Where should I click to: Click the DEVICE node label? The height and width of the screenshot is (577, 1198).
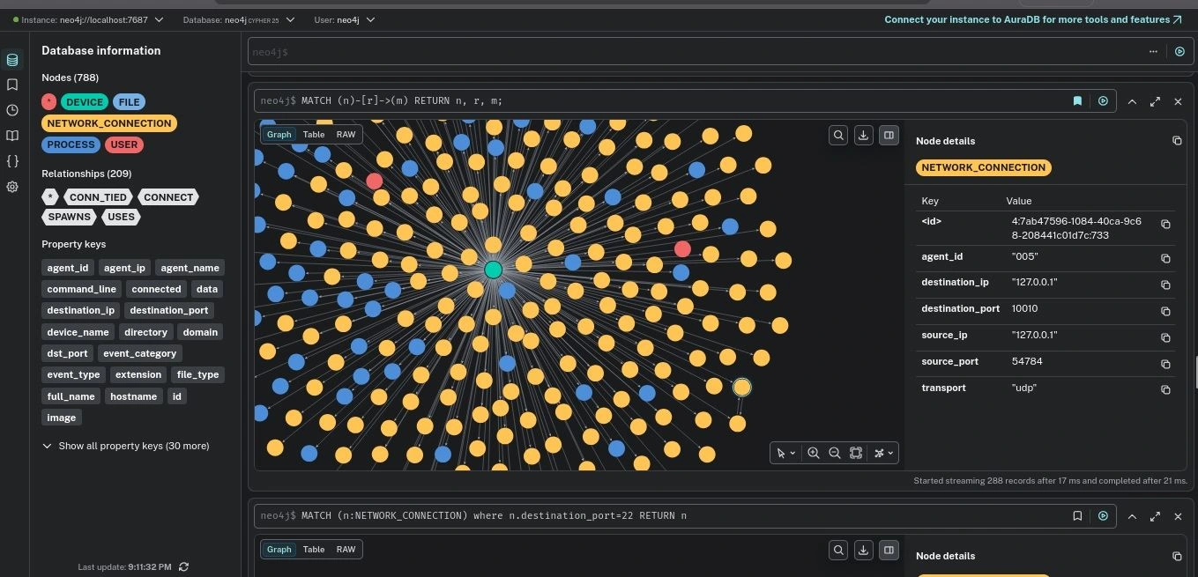click(x=85, y=102)
